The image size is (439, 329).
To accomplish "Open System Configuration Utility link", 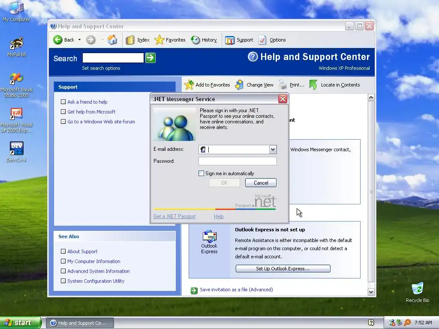I will tap(96, 281).
